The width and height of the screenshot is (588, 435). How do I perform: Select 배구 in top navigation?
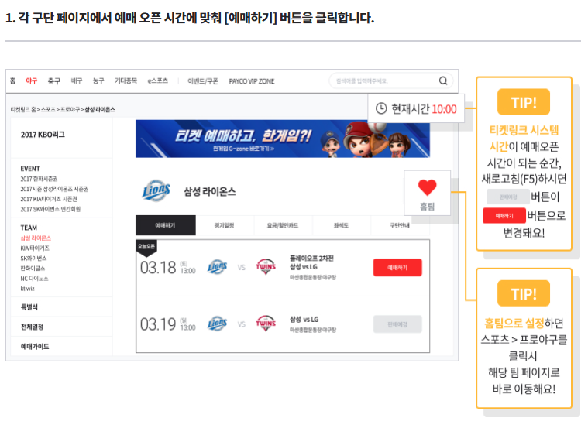click(77, 80)
